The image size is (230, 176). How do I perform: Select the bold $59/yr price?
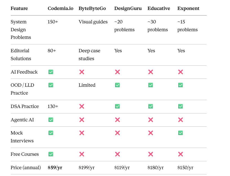pos(55,168)
